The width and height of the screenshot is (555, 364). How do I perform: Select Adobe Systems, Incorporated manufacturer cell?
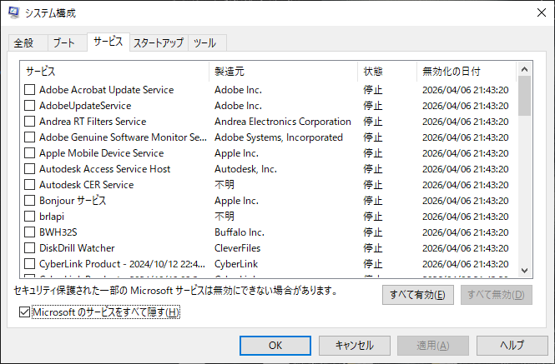point(279,137)
